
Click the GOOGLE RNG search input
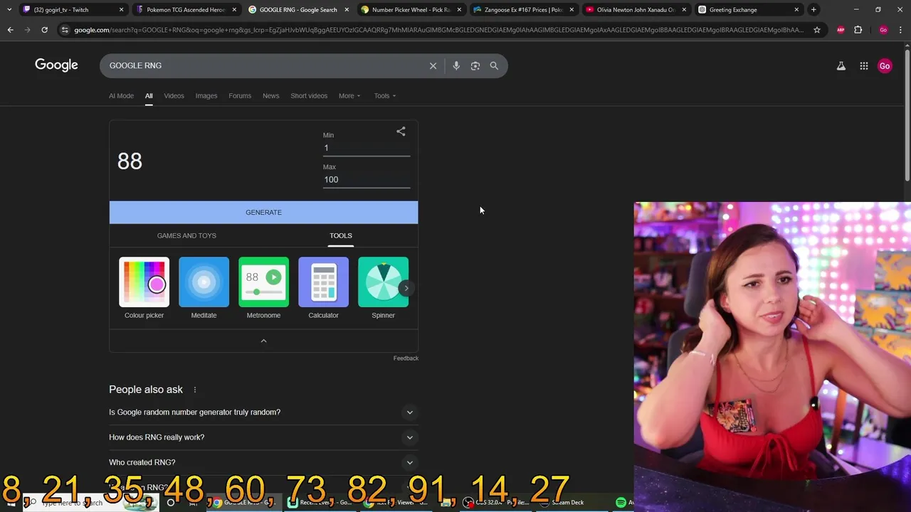[263, 65]
